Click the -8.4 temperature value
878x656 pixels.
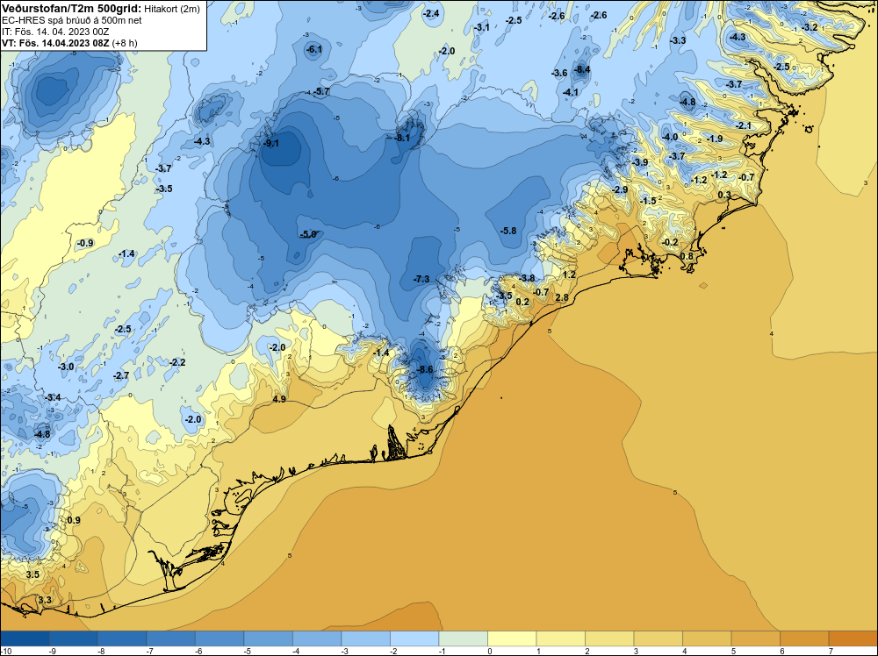pos(582,70)
